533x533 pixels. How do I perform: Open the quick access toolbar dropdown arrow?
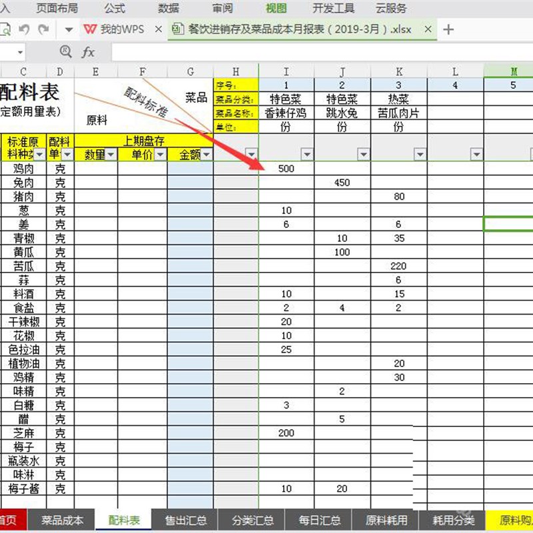(69, 30)
